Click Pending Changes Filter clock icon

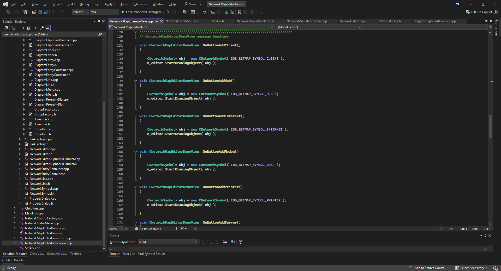[x=14, y=28]
